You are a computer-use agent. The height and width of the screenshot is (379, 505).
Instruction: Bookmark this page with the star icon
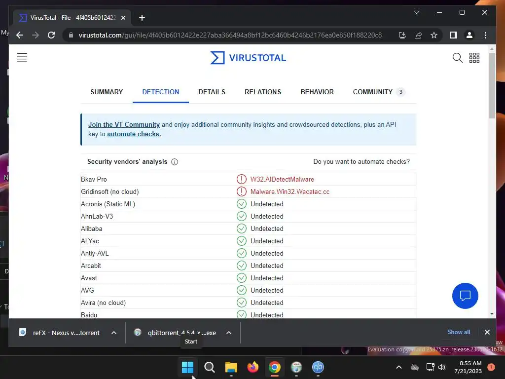[x=434, y=35]
